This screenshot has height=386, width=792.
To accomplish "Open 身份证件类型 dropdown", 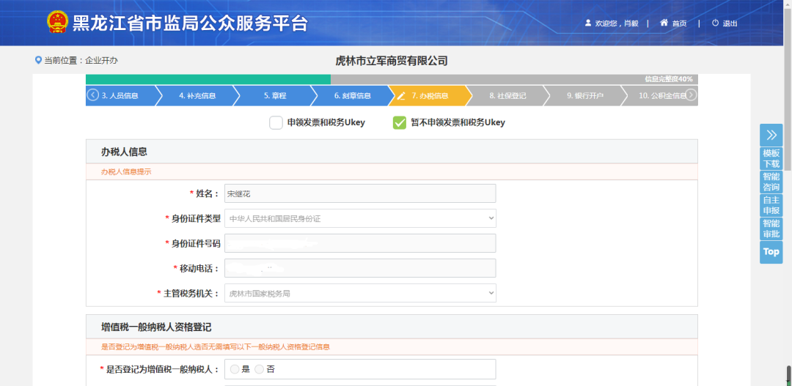I will point(360,218).
